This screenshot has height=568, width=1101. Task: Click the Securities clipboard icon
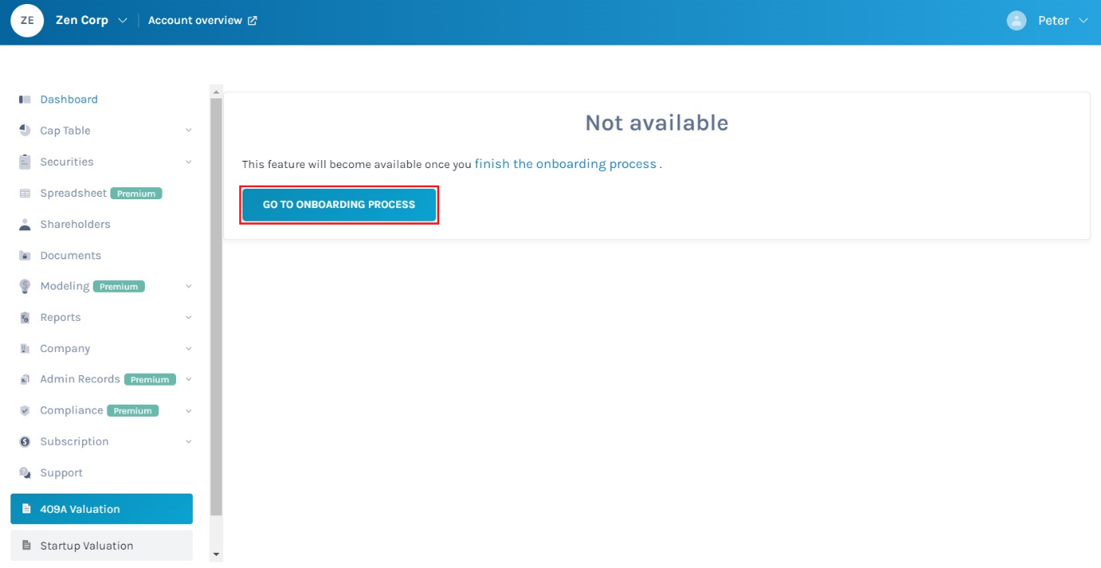coord(25,162)
